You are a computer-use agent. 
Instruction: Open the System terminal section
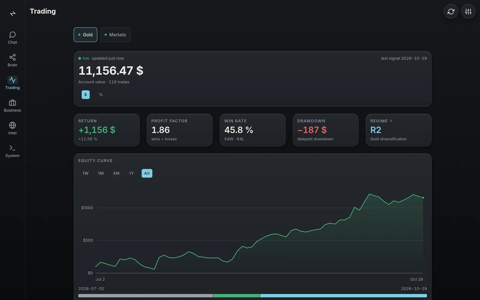12,151
